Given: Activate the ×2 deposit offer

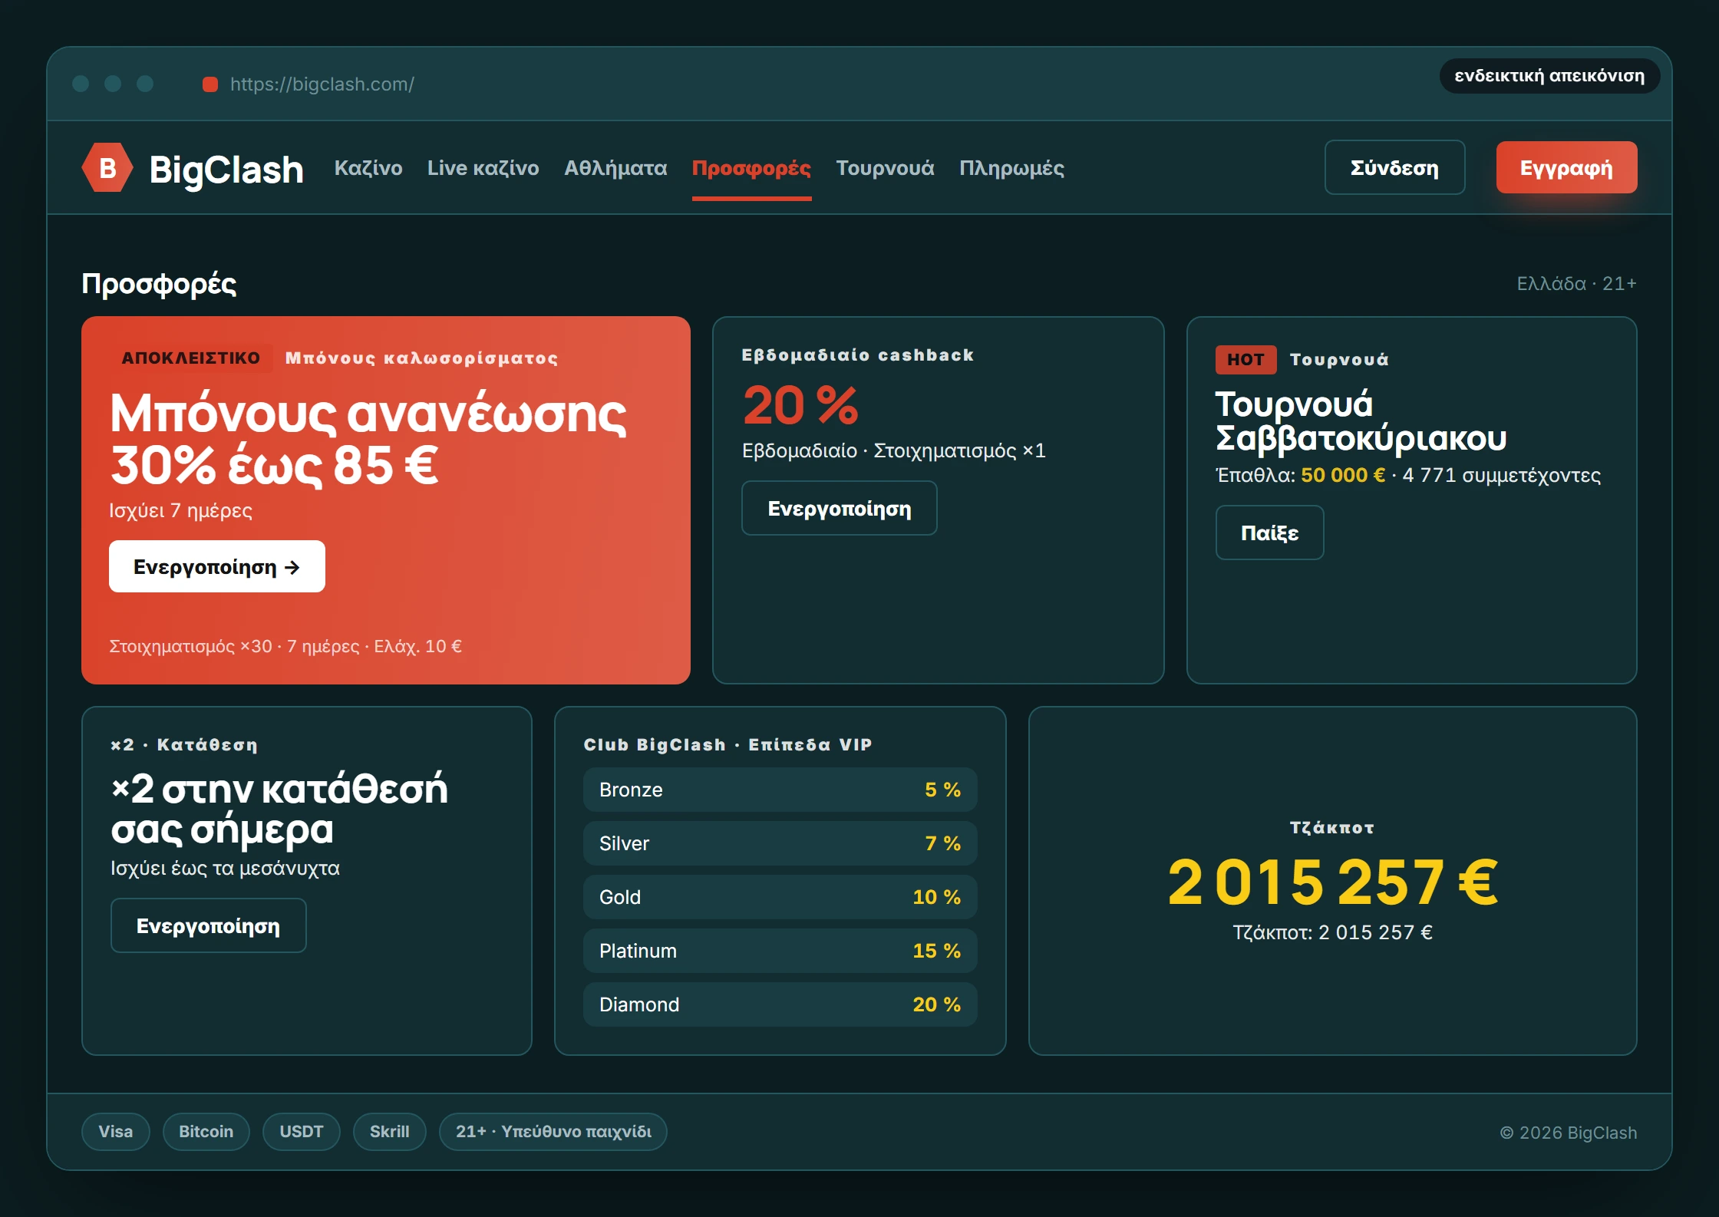Looking at the screenshot, I should 209,925.
